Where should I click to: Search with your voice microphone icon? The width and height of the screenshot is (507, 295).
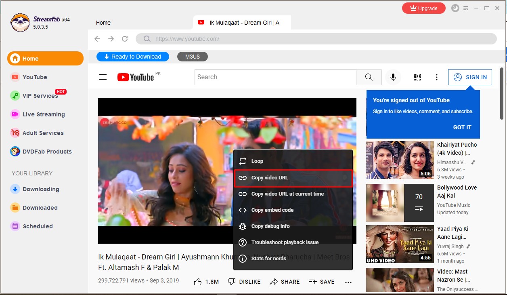coord(393,77)
